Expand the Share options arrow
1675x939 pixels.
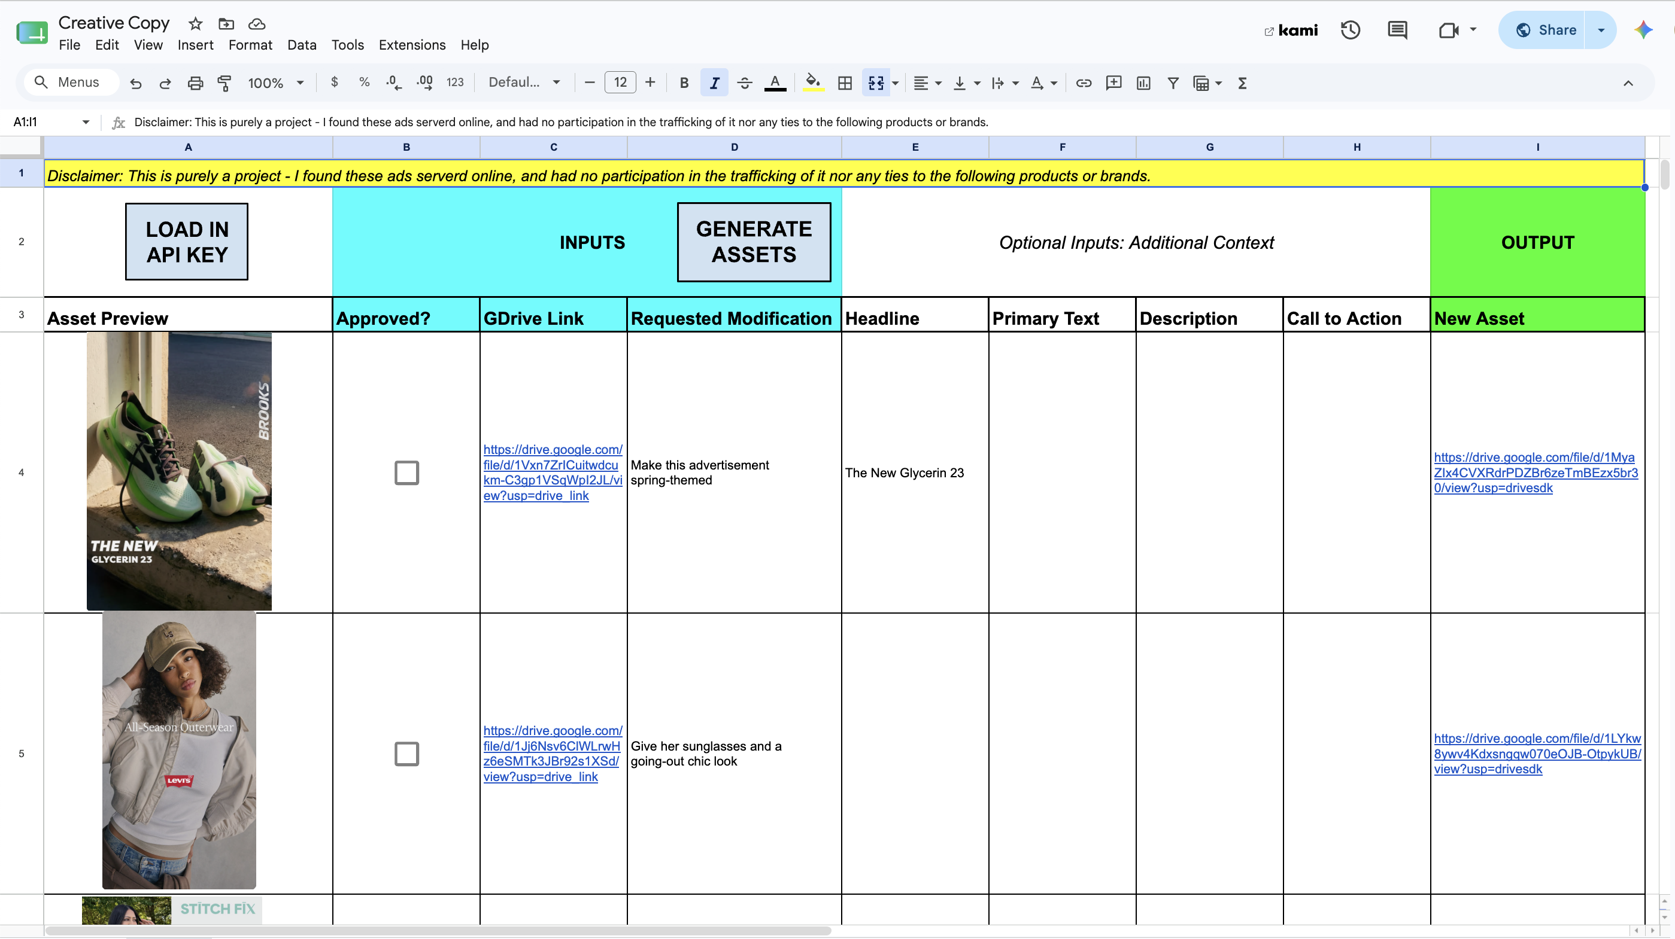tap(1601, 30)
